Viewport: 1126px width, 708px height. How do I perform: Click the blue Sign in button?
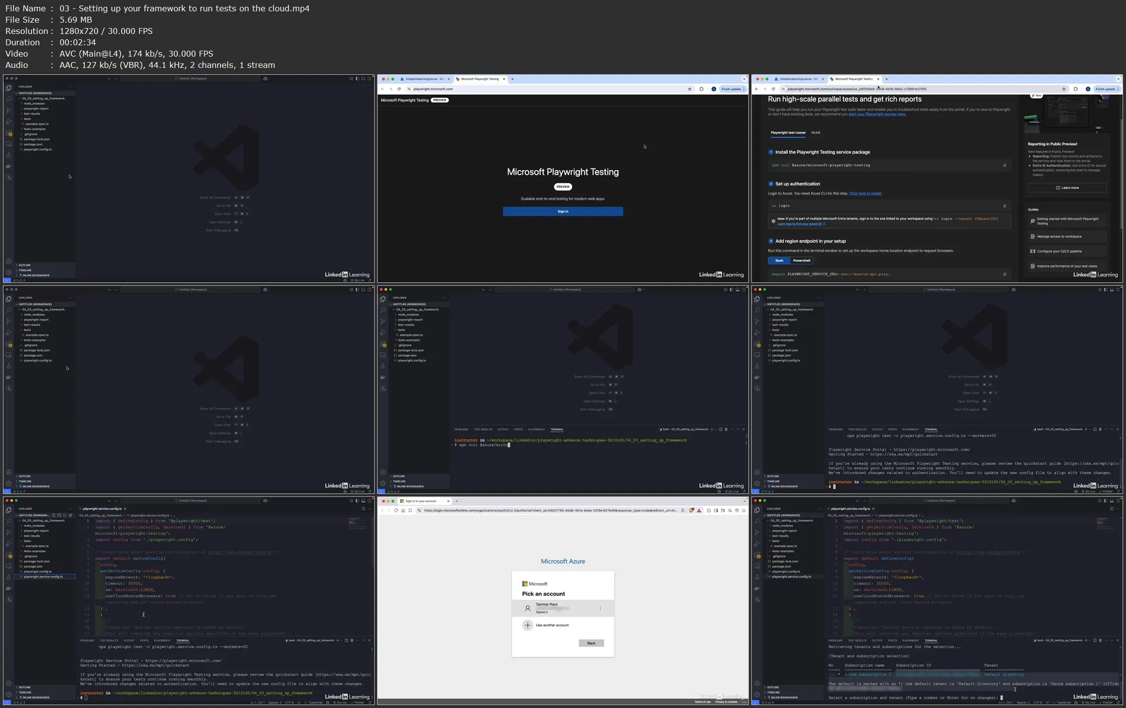coord(563,212)
